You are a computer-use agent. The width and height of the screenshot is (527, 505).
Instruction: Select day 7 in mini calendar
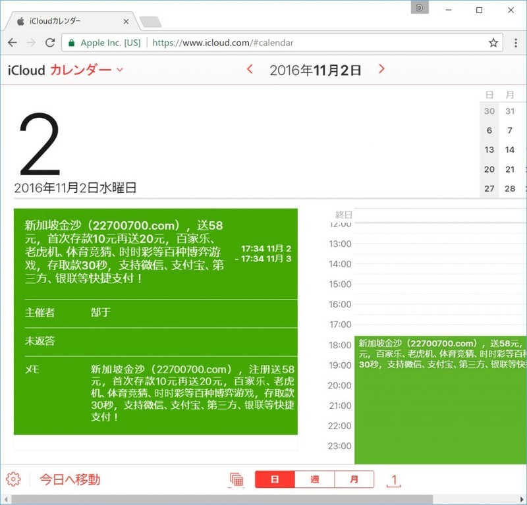[510, 130]
